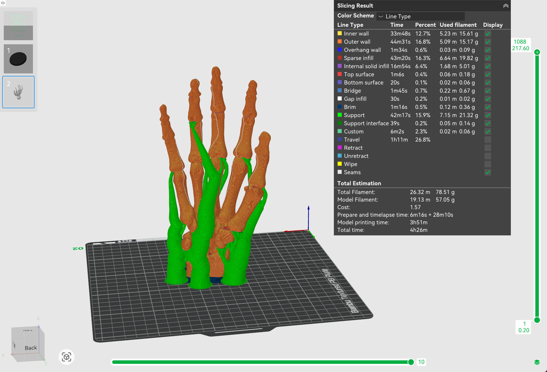Viewport: 547px width, 372px height.
Task: Click the plus icon atop the layer slider
Action: 537,52
